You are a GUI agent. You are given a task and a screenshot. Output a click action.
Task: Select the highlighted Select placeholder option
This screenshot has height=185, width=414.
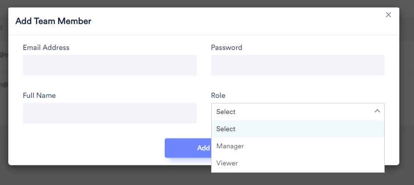click(298, 129)
